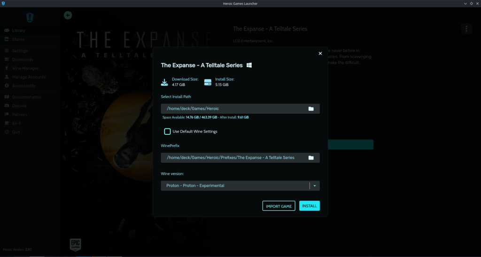
Task: Click the Stores shop icon
Action: [x=7, y=39]
